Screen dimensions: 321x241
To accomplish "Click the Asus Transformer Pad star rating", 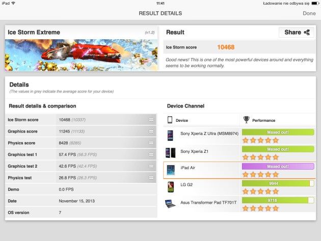I will (260, 208).
